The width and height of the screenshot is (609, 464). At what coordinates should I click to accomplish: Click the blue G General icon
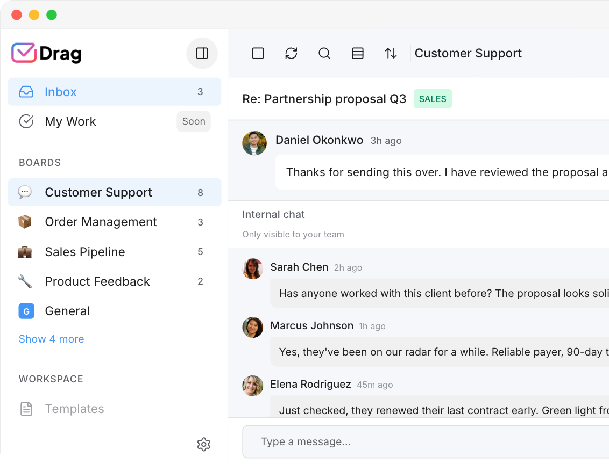pos(26,311)
